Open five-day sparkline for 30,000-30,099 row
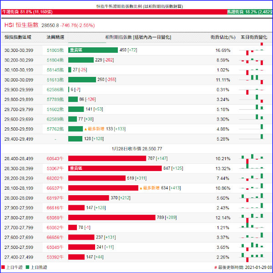This screenshot has height=273, width=273. tap(252, 80)
